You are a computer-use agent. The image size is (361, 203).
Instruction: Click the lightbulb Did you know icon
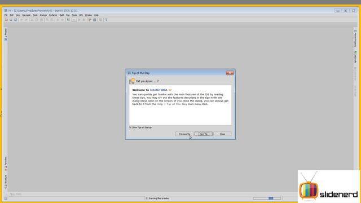click(132, 81)
